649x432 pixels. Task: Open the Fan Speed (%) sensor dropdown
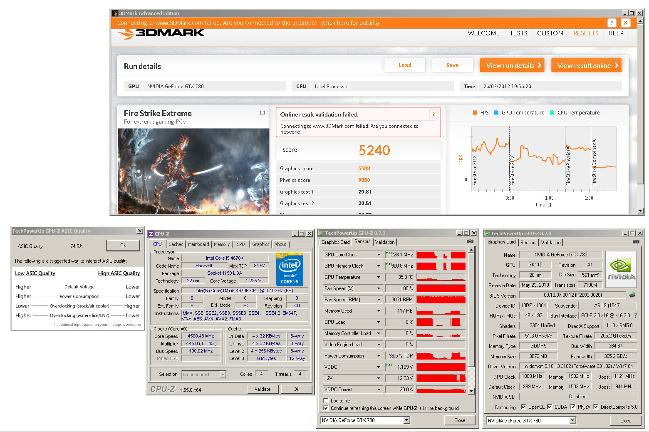(x=379, y=288)
